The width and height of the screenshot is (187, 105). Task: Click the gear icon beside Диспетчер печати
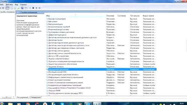[47, 40]
